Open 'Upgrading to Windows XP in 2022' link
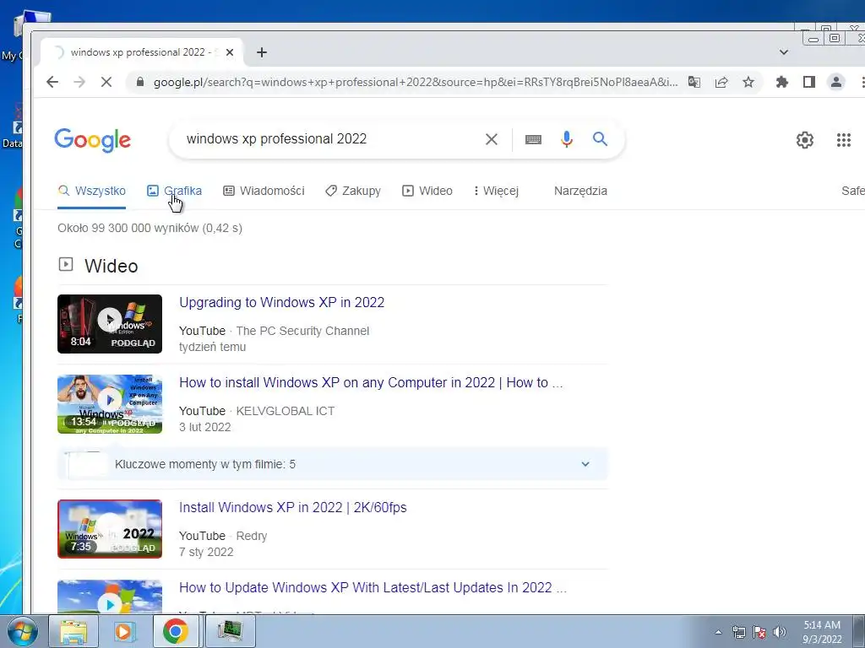Image resolution: width=865 pixels, height=648 pixels. 282,303
